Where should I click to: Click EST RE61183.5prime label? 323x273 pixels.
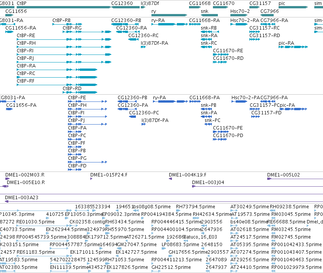click(36, 252)
